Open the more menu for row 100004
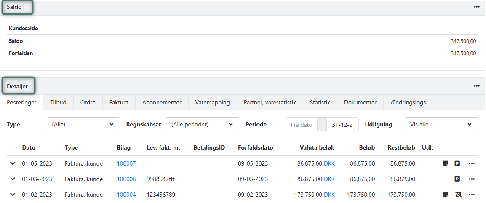Screen dimensions: 486x203 point(471,195)
